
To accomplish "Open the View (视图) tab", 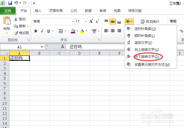I will pos(117,11).
